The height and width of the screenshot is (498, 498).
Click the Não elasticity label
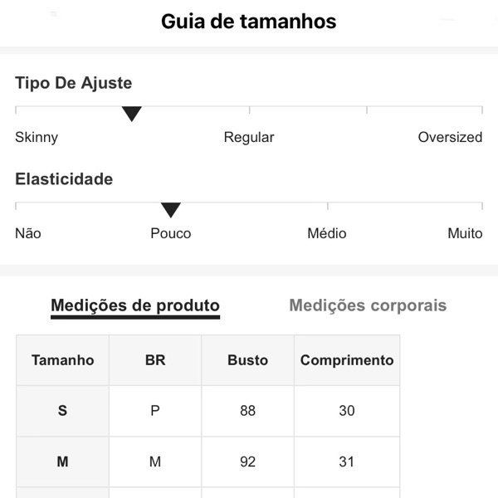point(28,233)
